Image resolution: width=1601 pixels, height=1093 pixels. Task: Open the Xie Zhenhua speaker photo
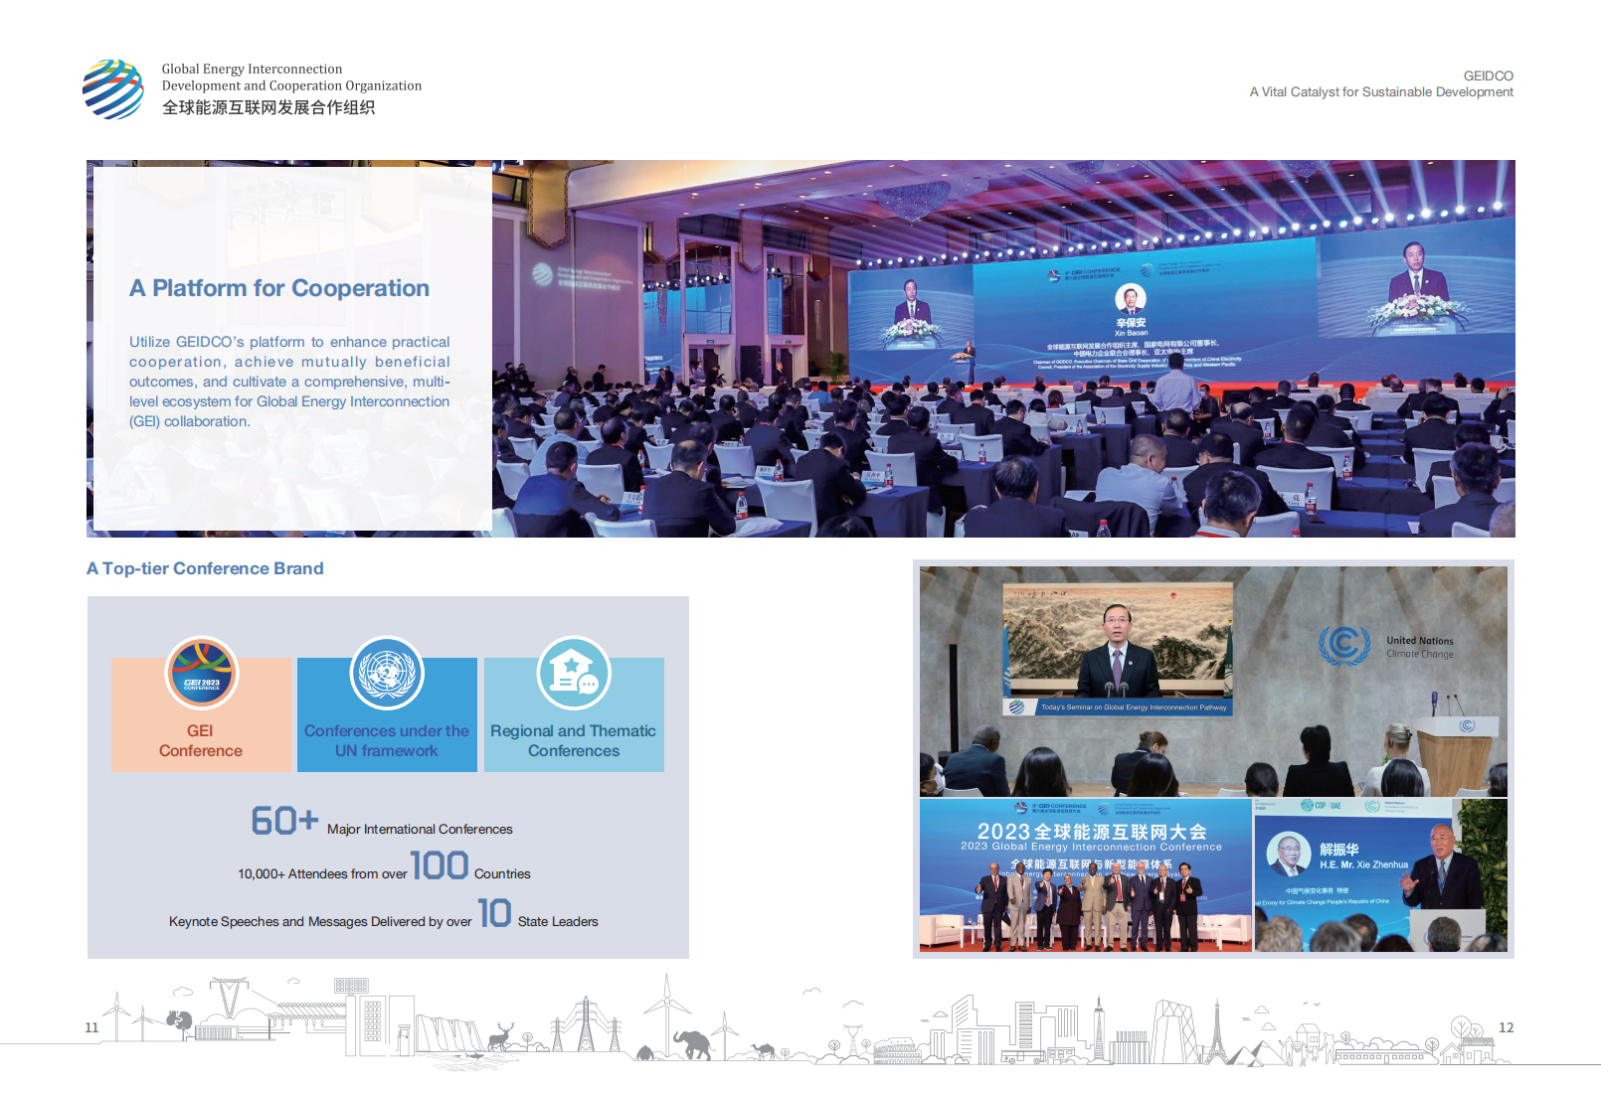[x=1380, y=875]
